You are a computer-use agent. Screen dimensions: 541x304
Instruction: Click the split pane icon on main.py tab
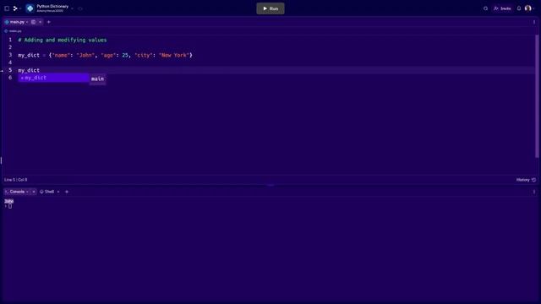[34, 22]
